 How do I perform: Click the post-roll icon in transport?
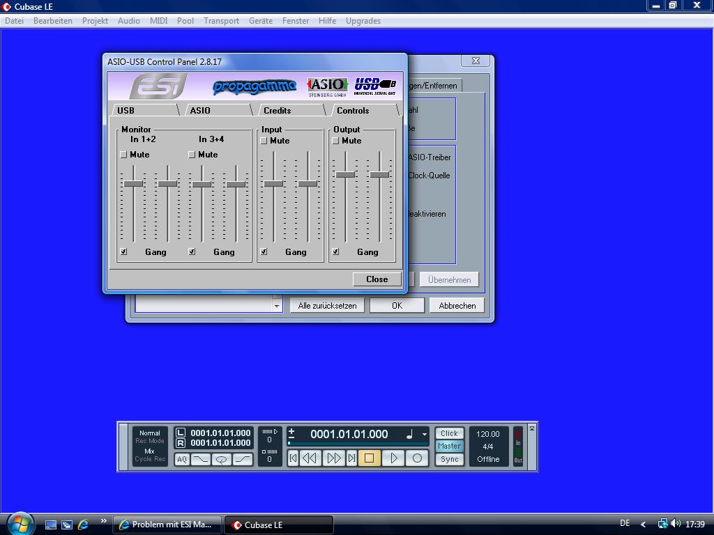[270, 451]
